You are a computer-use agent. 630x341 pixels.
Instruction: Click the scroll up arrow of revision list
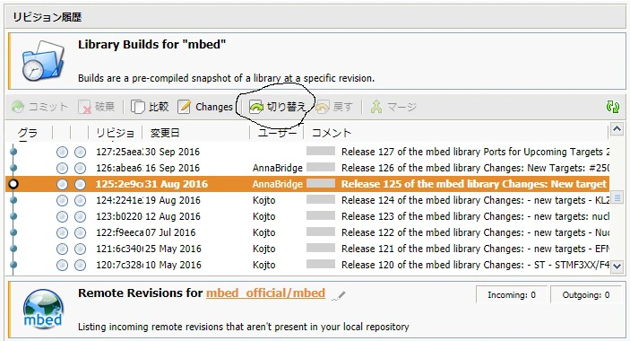pos(617,129)
